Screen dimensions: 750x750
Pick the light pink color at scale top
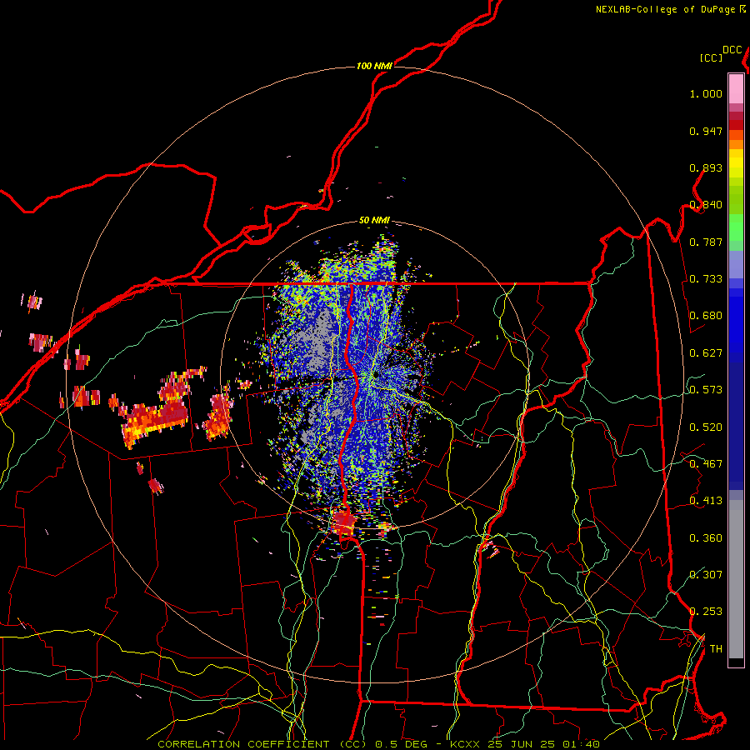coord(736,88)
